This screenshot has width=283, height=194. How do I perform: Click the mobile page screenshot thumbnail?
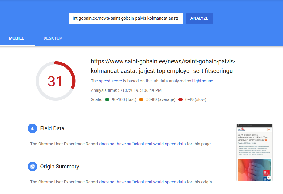pos(254,153)
